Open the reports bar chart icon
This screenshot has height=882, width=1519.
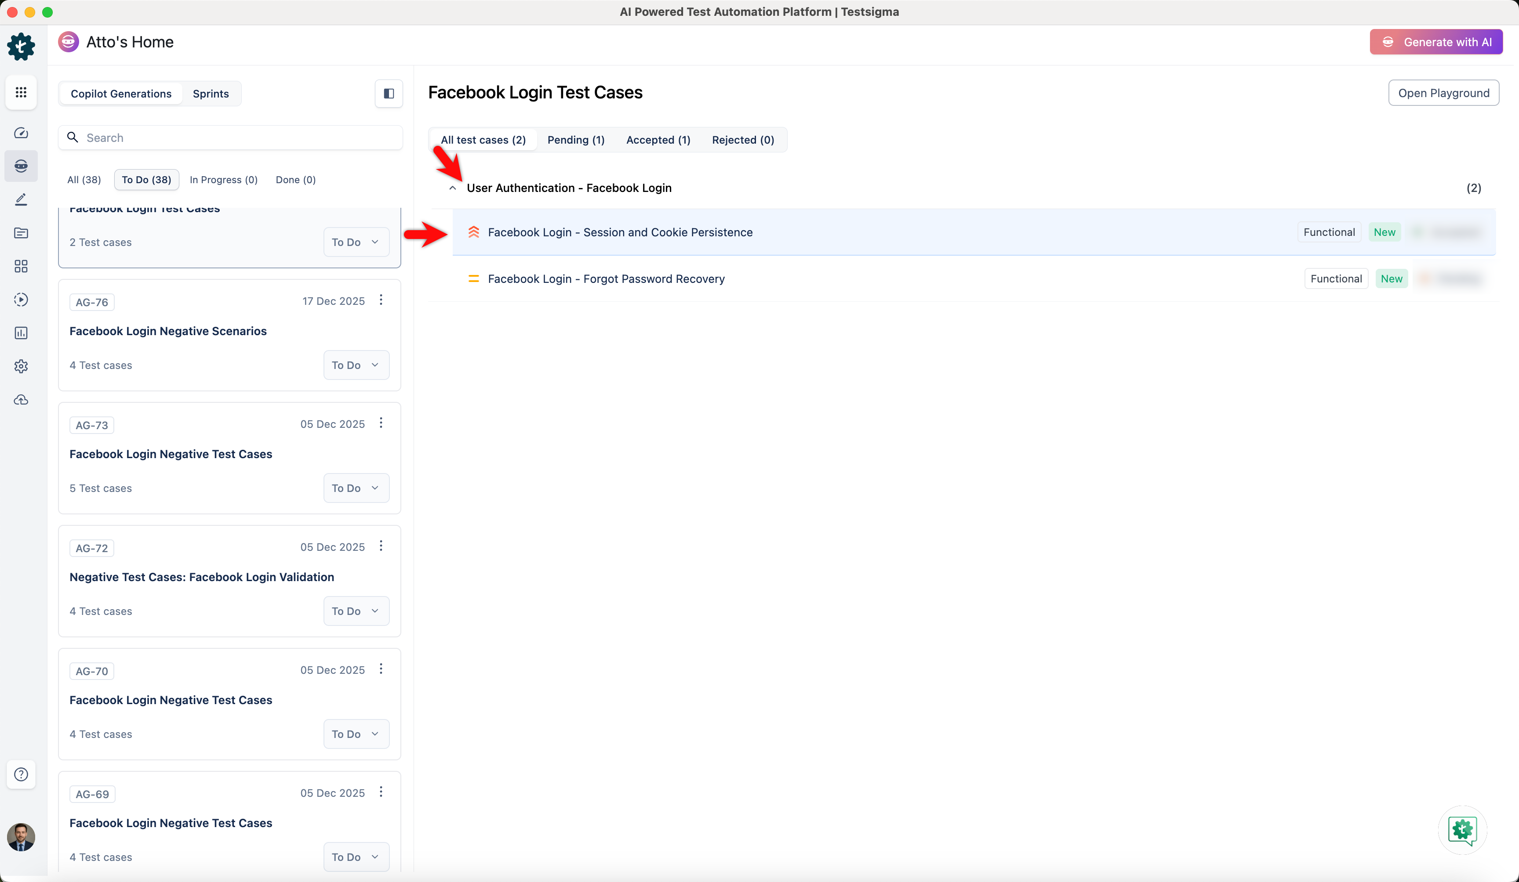(x=21, y=333)
